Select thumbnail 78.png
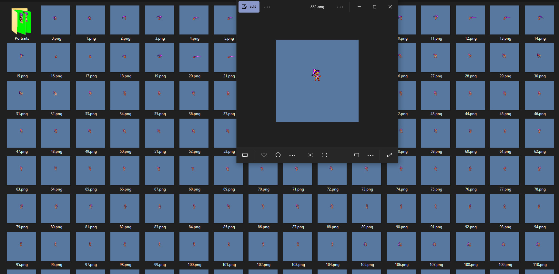This screenshot has width=559, height=274. click(539, 171)
